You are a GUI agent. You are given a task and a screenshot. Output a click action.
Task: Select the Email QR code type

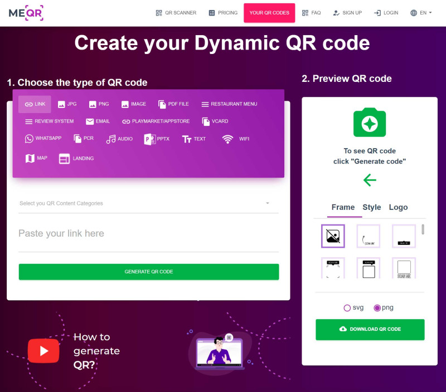coord(98,121)
